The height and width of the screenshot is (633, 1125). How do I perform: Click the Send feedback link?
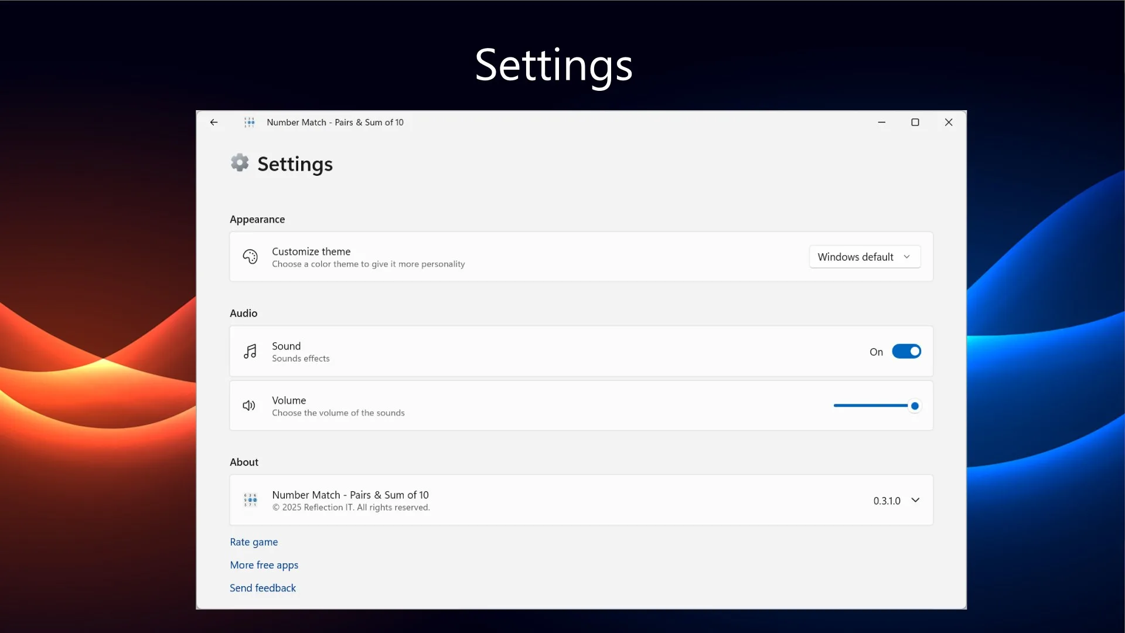pyautogui.click(x=262, y=588)
